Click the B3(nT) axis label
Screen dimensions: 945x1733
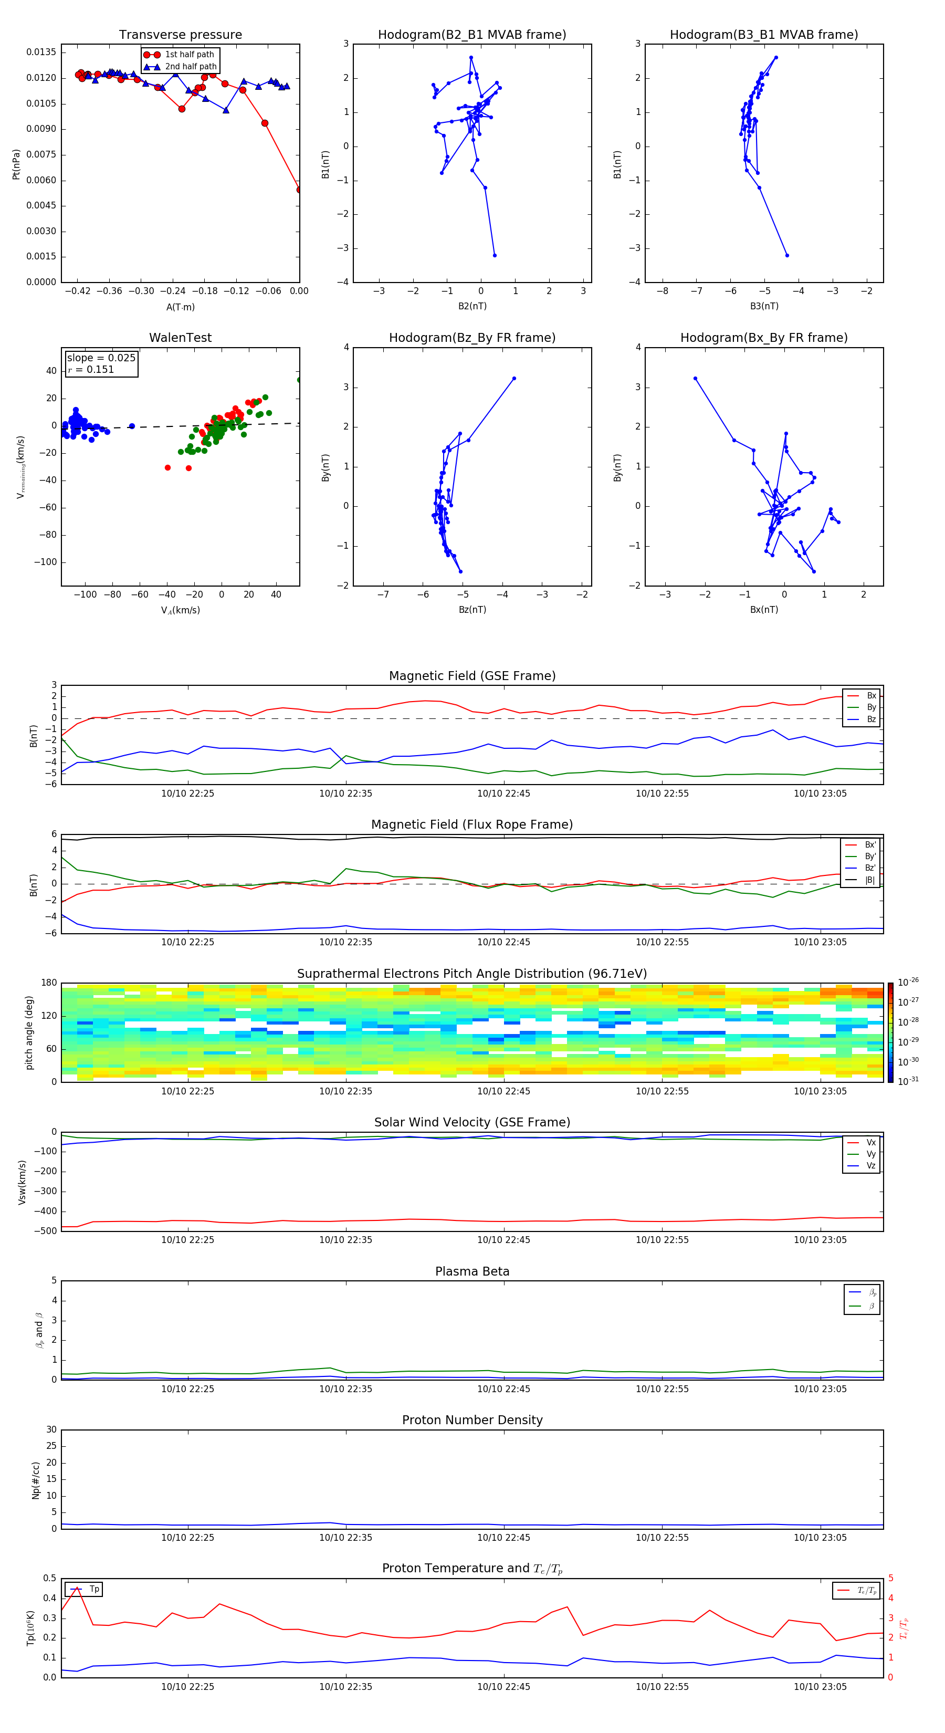click(764, 306)
